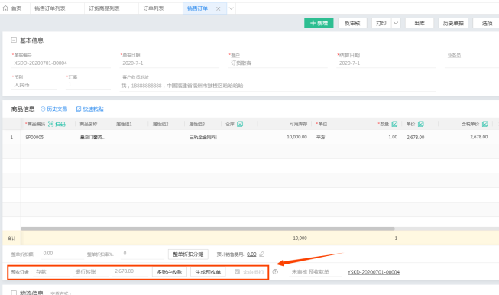
Task: Click the 快速粘贴 icon
Action: [x=79, y=109]
